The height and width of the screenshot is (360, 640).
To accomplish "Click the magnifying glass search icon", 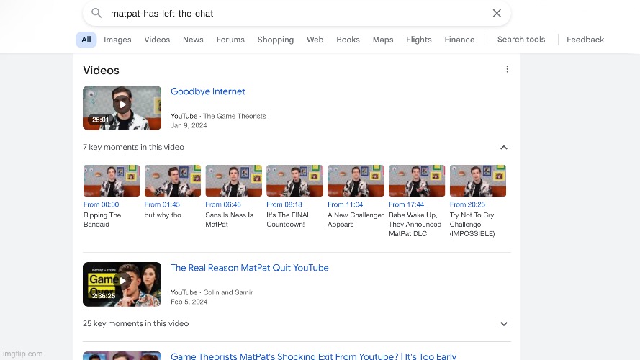I will click(x=96, y=13).
